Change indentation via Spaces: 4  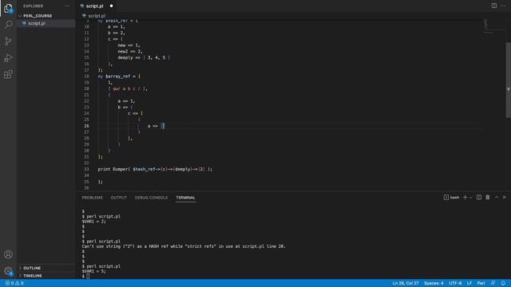[x=434, y=283]
